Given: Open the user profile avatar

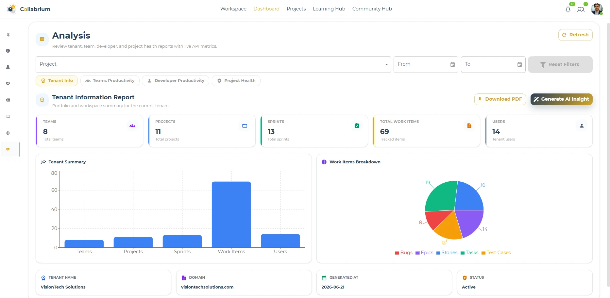Looking at the screenshot, I should [x=597, y=9].
